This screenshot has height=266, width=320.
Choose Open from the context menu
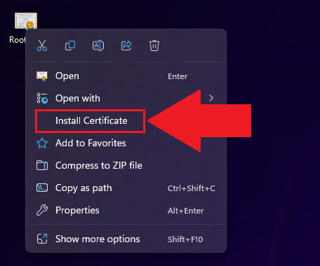[x=126, y=76]
